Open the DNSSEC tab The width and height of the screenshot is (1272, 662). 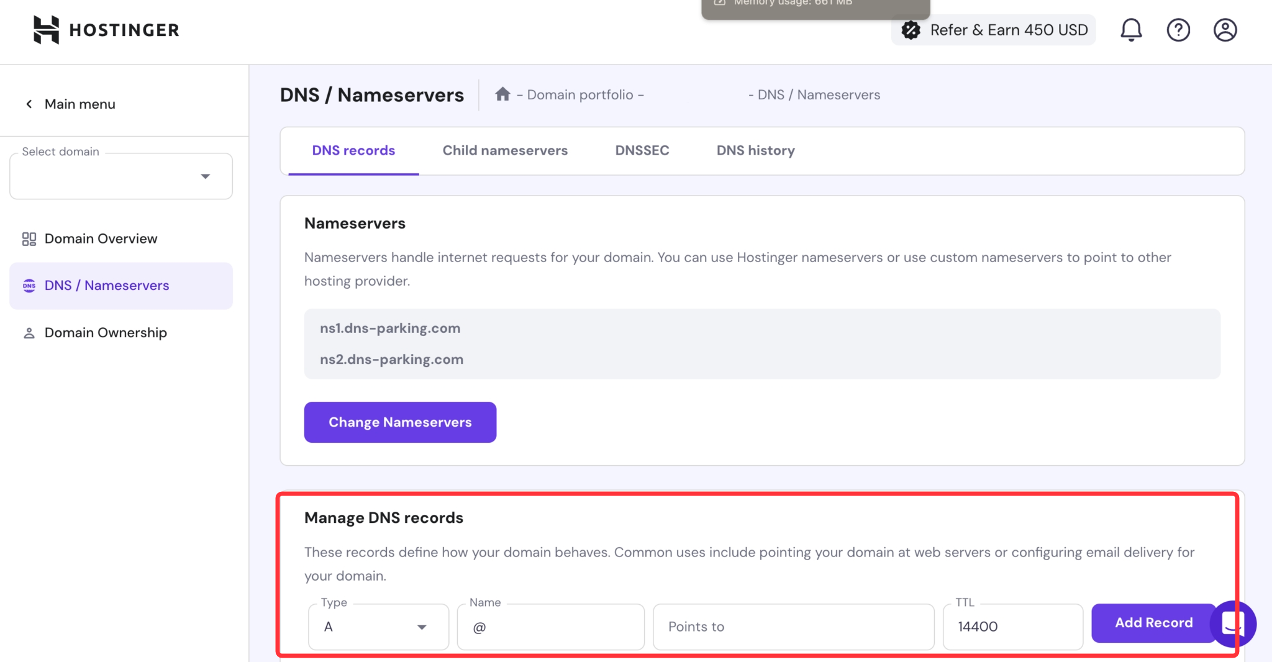(642, 150)
